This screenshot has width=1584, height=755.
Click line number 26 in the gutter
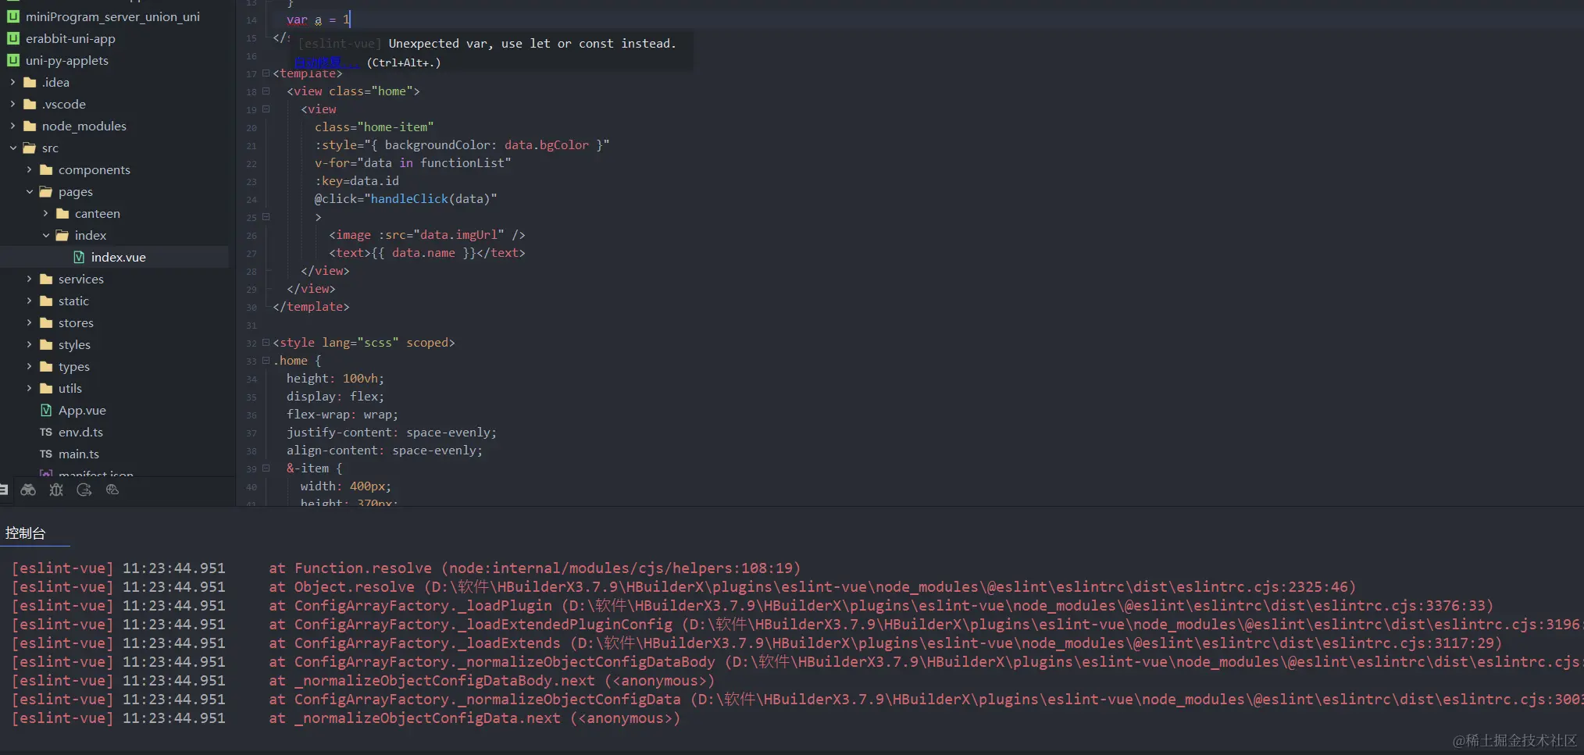click(252, 235)
